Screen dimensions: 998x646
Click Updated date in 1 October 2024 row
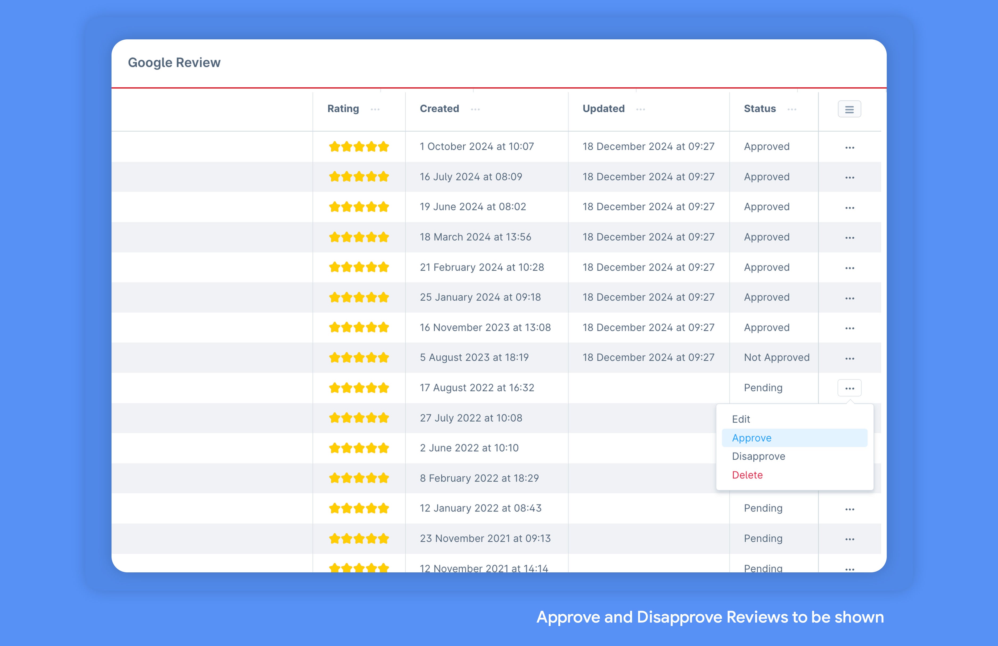pyautogui.click(x=648, y=147)
